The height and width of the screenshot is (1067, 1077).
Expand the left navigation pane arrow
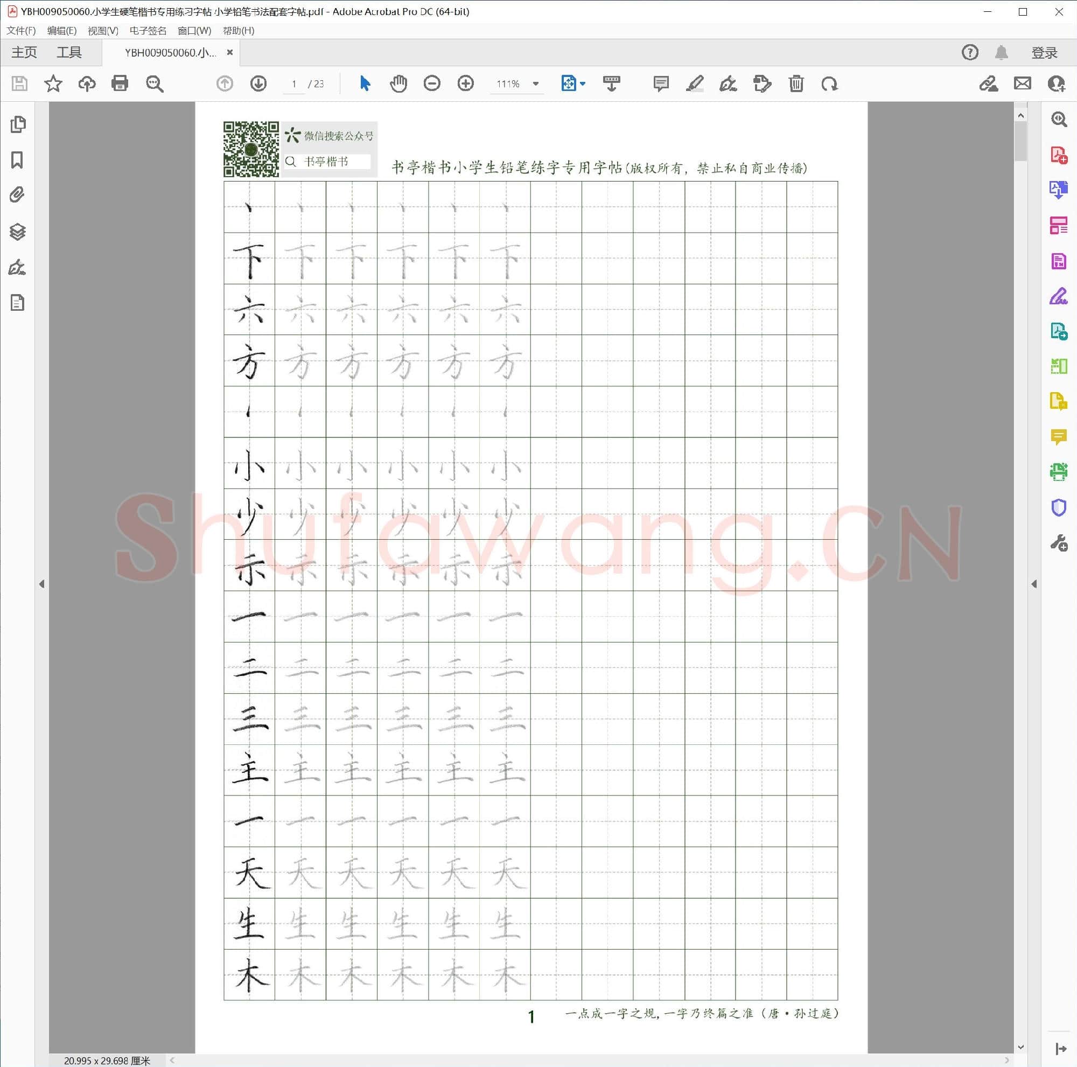coord(42,584)
